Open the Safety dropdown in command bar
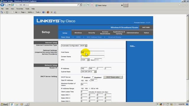The image size is (189, 106). pyautogui.click(x=31, y=12)
